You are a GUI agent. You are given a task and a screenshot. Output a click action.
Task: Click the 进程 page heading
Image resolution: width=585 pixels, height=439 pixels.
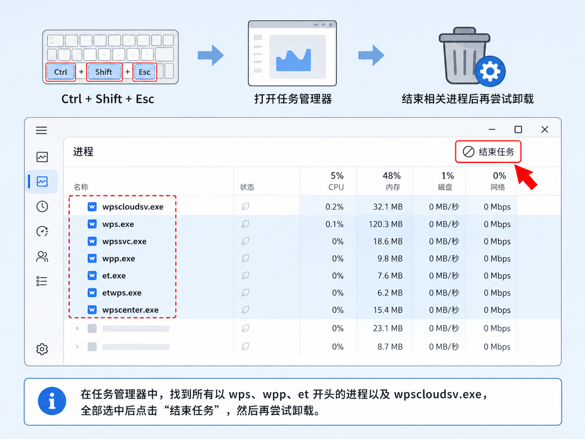[83, 152]
